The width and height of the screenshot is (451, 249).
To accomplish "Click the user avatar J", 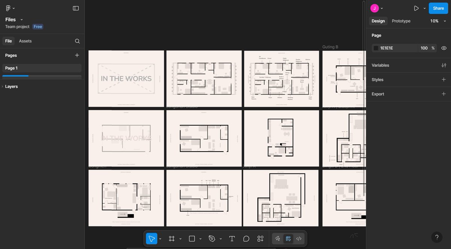I will tap(374, 8).
